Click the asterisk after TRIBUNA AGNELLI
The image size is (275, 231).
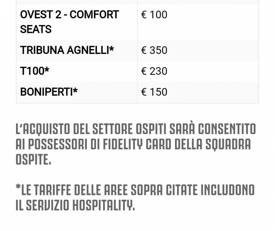point(112,48)
